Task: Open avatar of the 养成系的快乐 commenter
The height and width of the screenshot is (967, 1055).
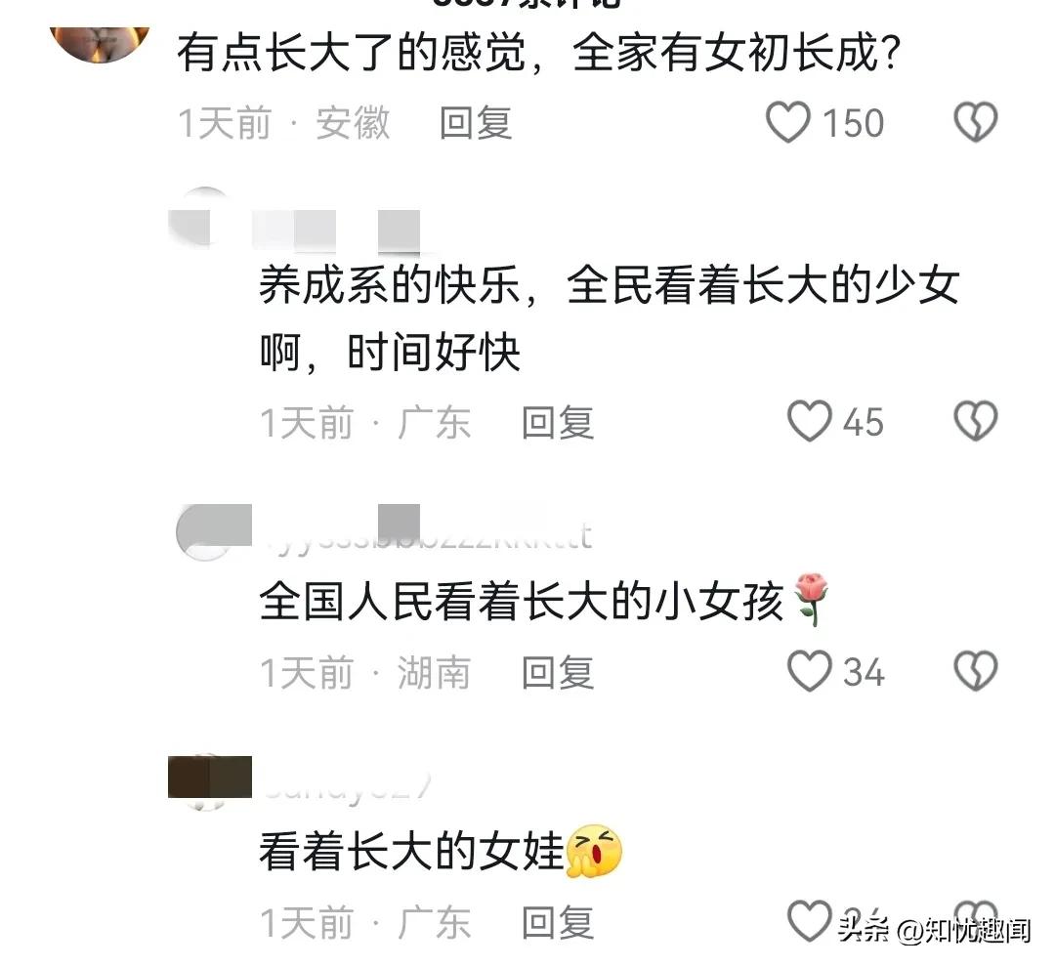Action: 205,219
